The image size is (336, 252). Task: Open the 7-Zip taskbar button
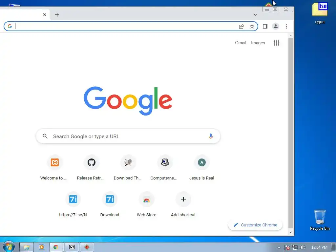(72, 247)
